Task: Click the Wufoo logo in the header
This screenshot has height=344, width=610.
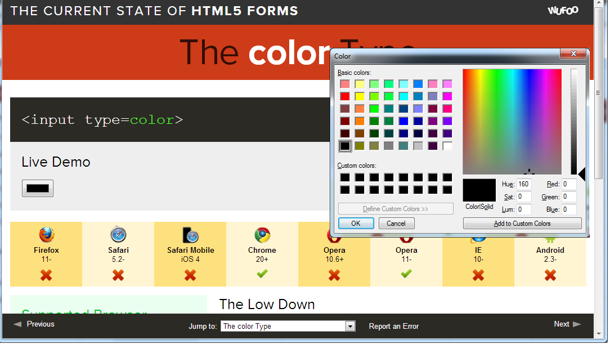Action: 563,11
